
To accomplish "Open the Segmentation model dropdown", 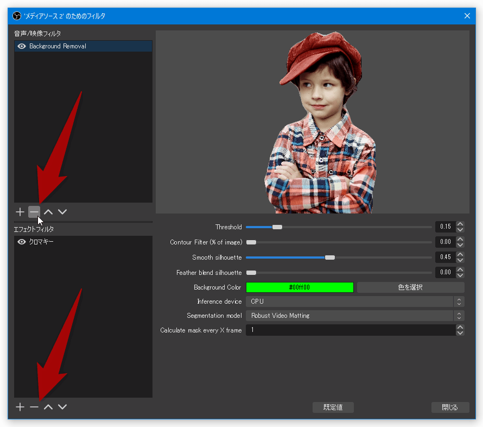I will [355, 316].
